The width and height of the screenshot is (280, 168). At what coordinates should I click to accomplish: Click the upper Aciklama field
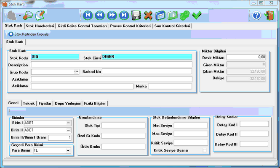(112, 79)
